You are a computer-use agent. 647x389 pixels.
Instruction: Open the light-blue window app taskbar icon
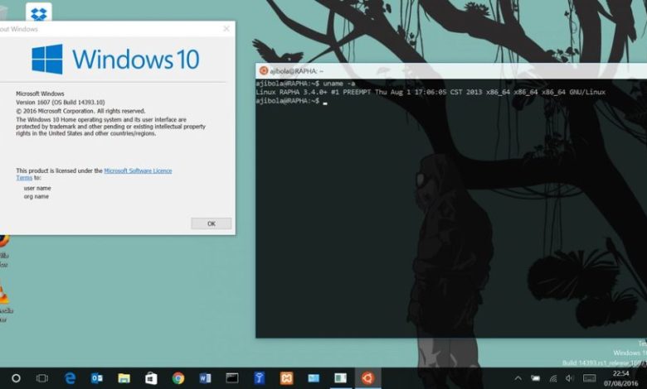tap(314, 378)
